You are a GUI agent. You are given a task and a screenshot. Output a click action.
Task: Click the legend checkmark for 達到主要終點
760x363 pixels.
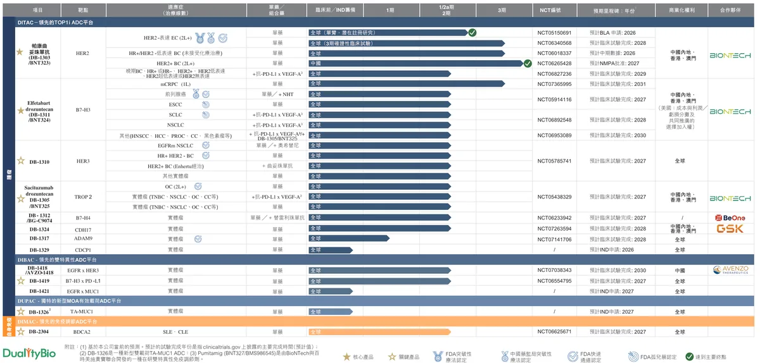click(x=690, y=357)
